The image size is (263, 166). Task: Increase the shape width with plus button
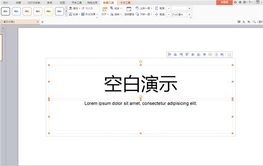189,14
